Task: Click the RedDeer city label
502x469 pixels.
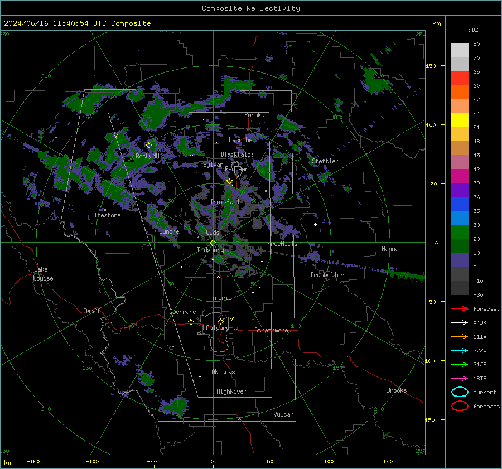Action: 236,169
